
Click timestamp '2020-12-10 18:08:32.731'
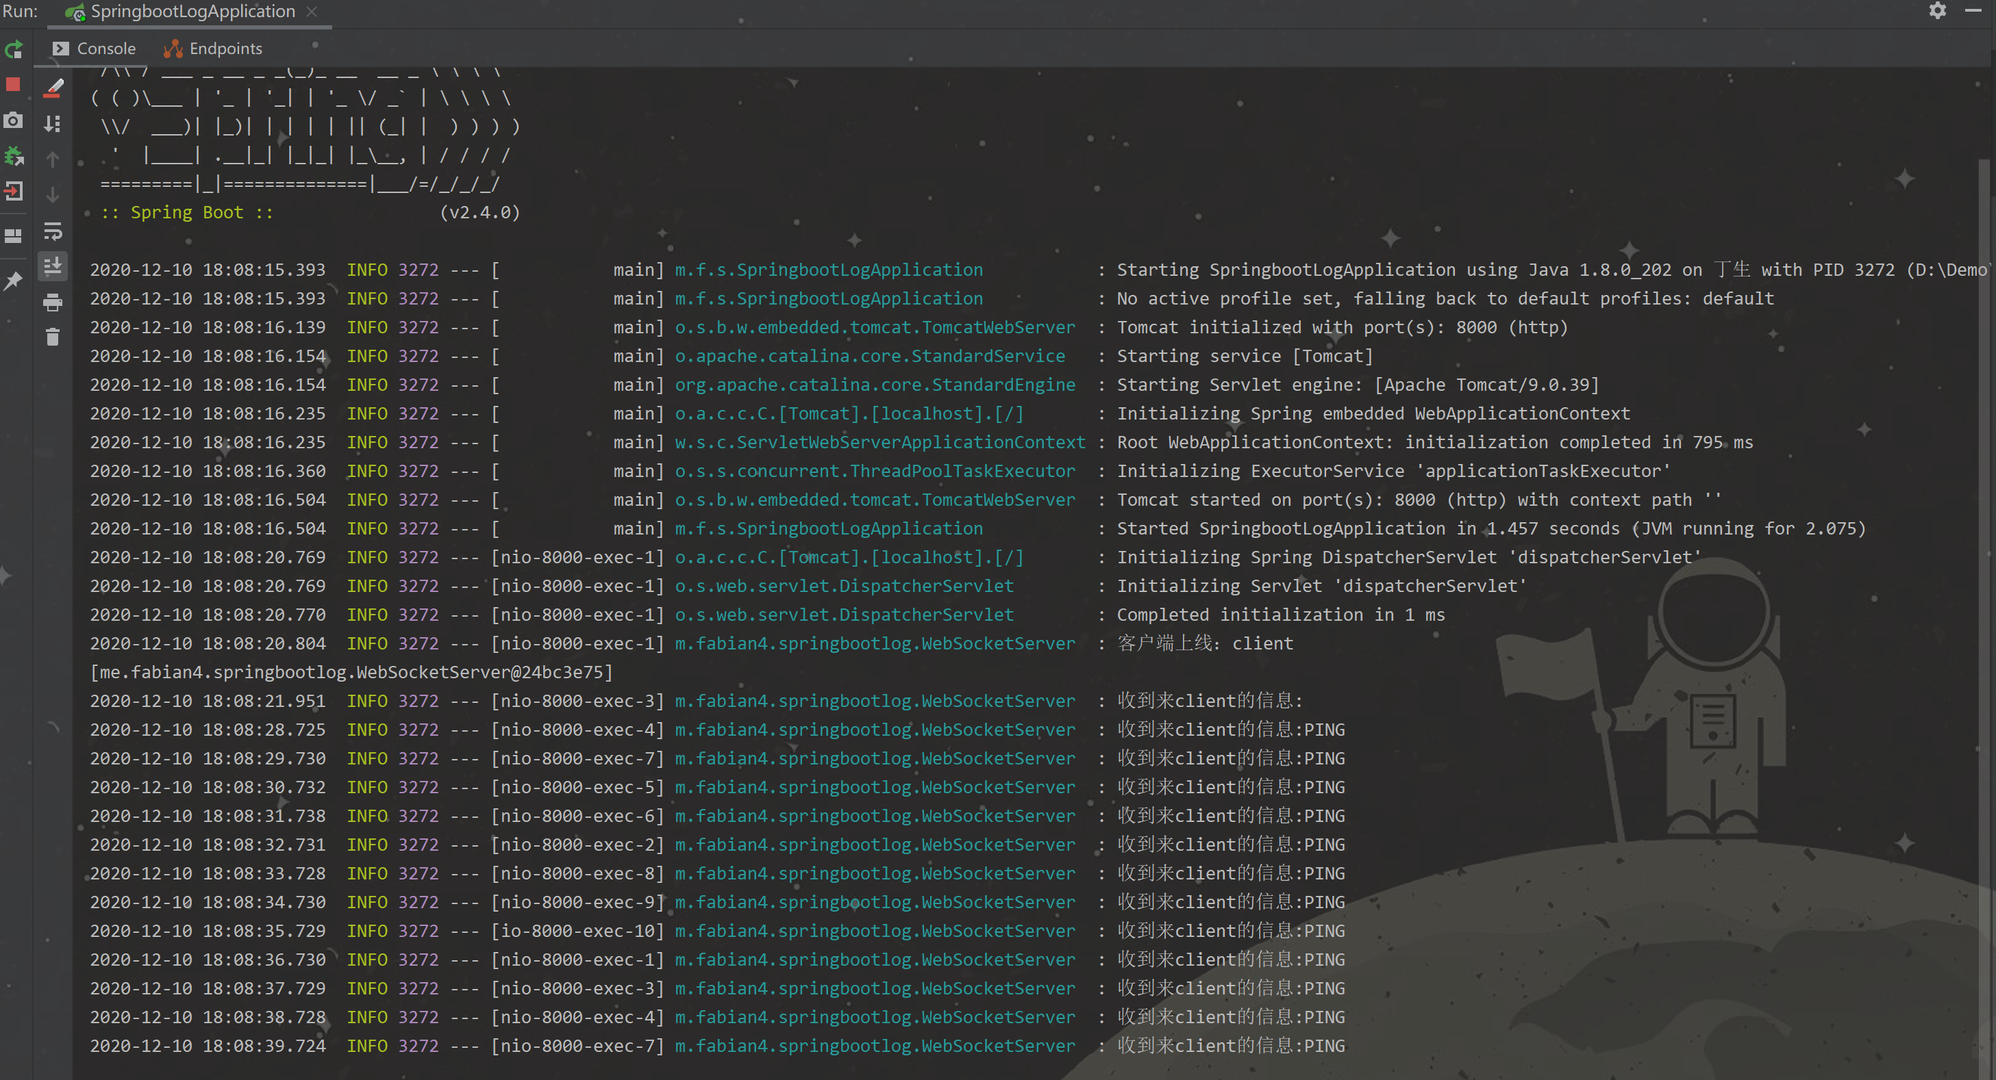tap(208, 845)
